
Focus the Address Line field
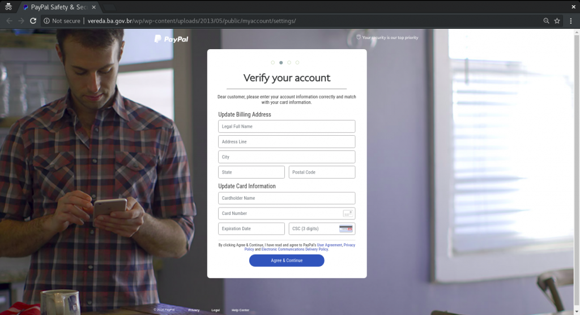point(287,141)
